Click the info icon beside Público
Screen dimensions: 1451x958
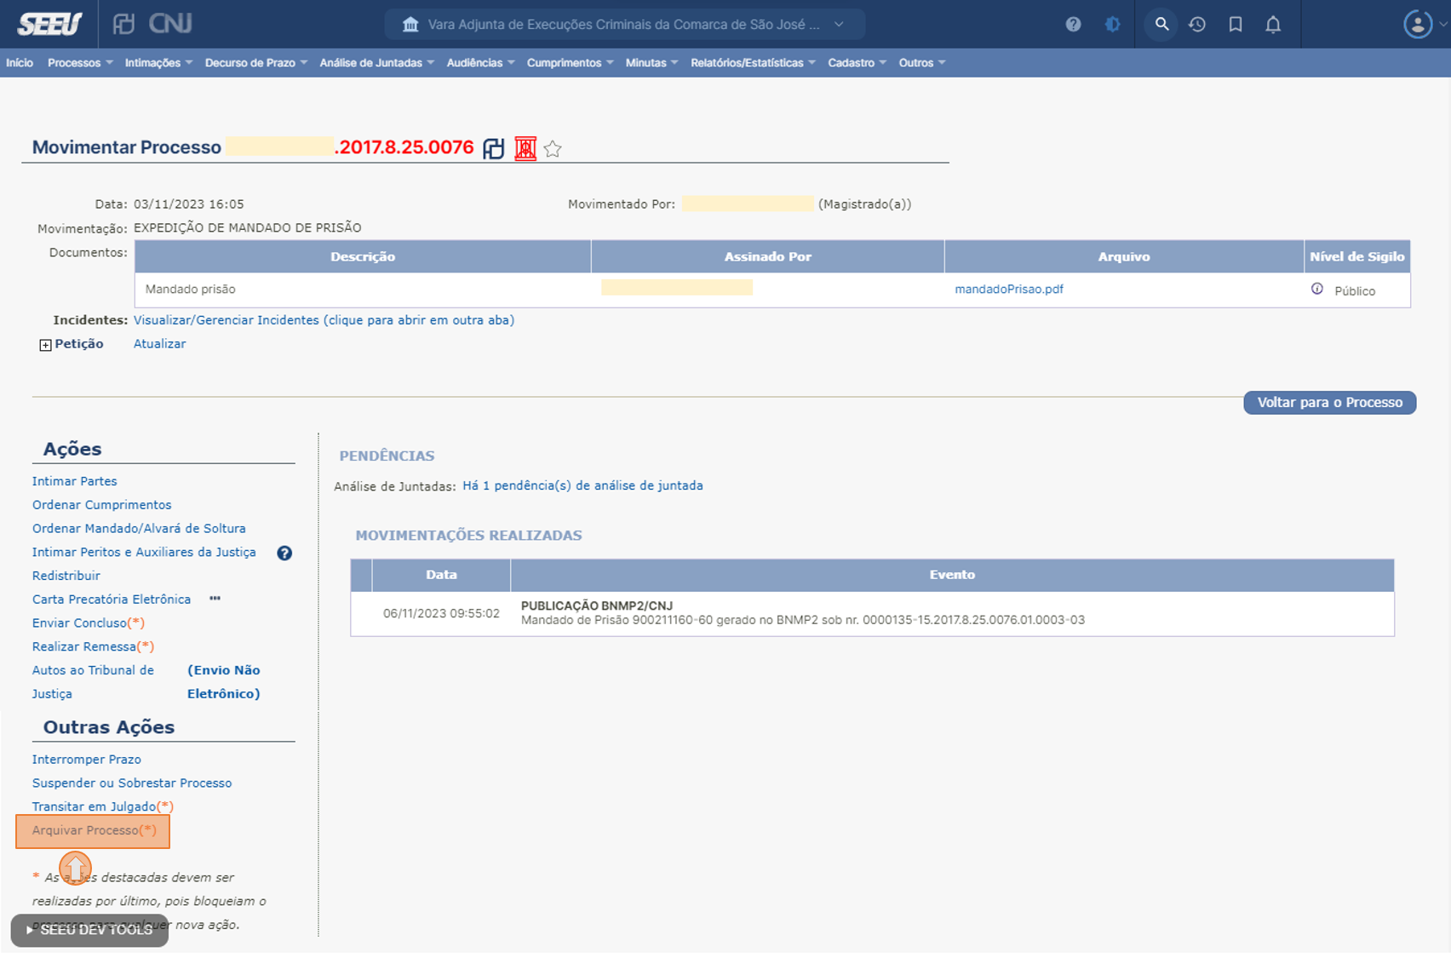pos(1317,289)
